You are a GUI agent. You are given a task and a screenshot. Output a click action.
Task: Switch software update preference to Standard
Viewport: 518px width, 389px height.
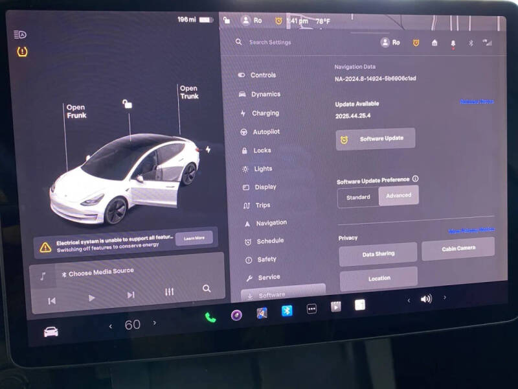pos(357,197)
